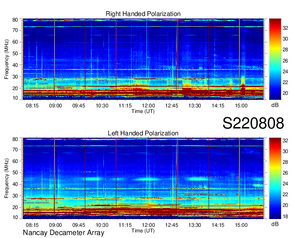This screenshot has width=293, height=238.
Task: Click the top plot's Time (UT) axis label
Action: click(143, 111)
